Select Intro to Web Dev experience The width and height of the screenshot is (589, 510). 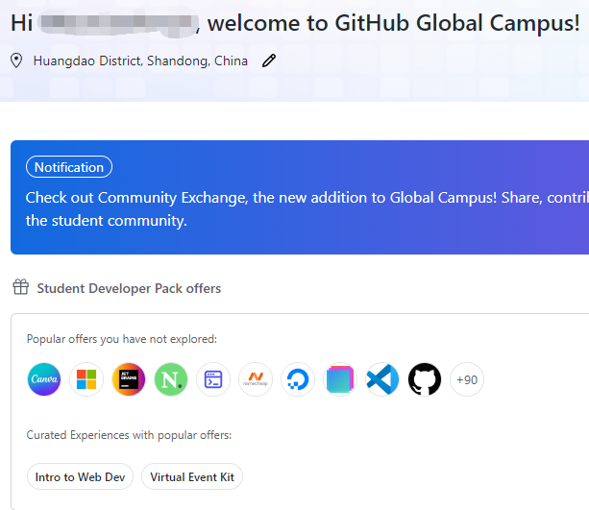[x=80, y=476]
